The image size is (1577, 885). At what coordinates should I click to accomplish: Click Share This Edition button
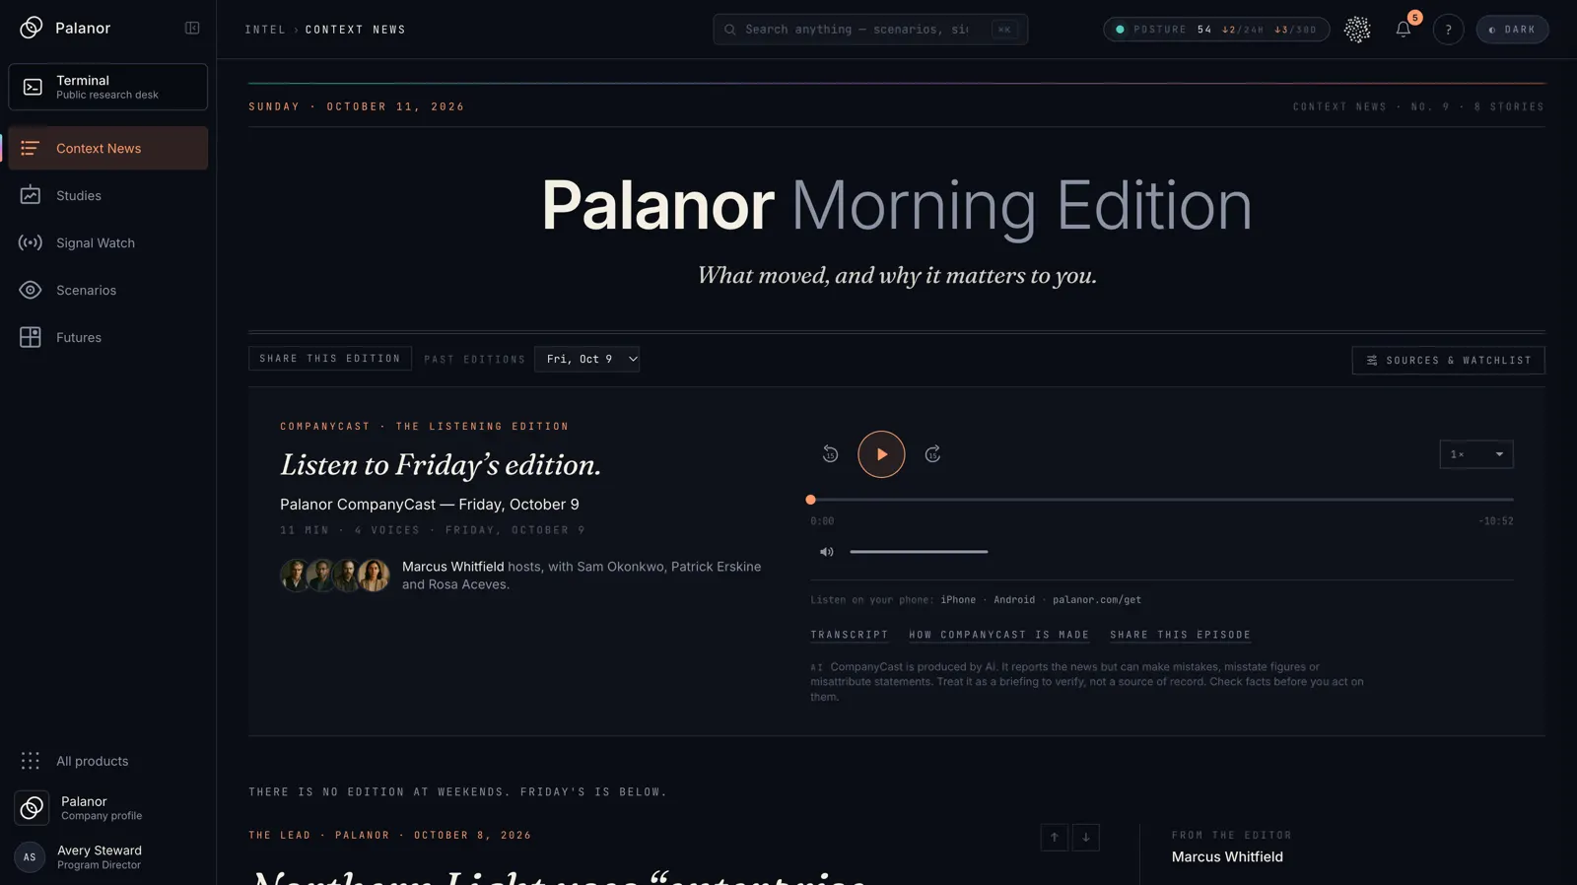click(330, 359)
